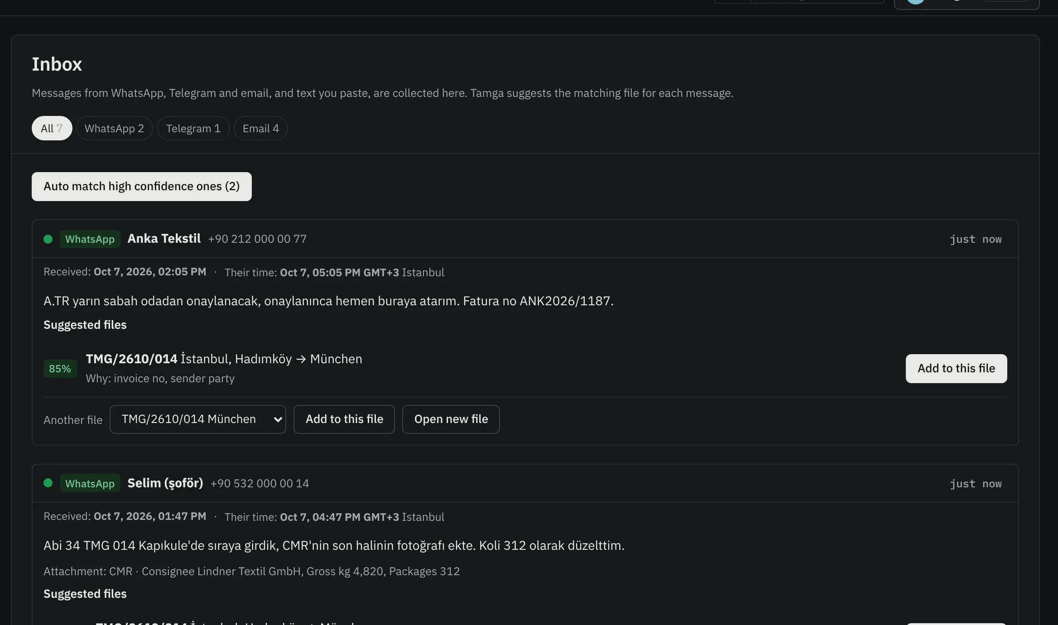Click Suggested files label under Selim message
The width and height of the screenshot is (1058, 625).
pyautogui.click(x=85, y=594)
